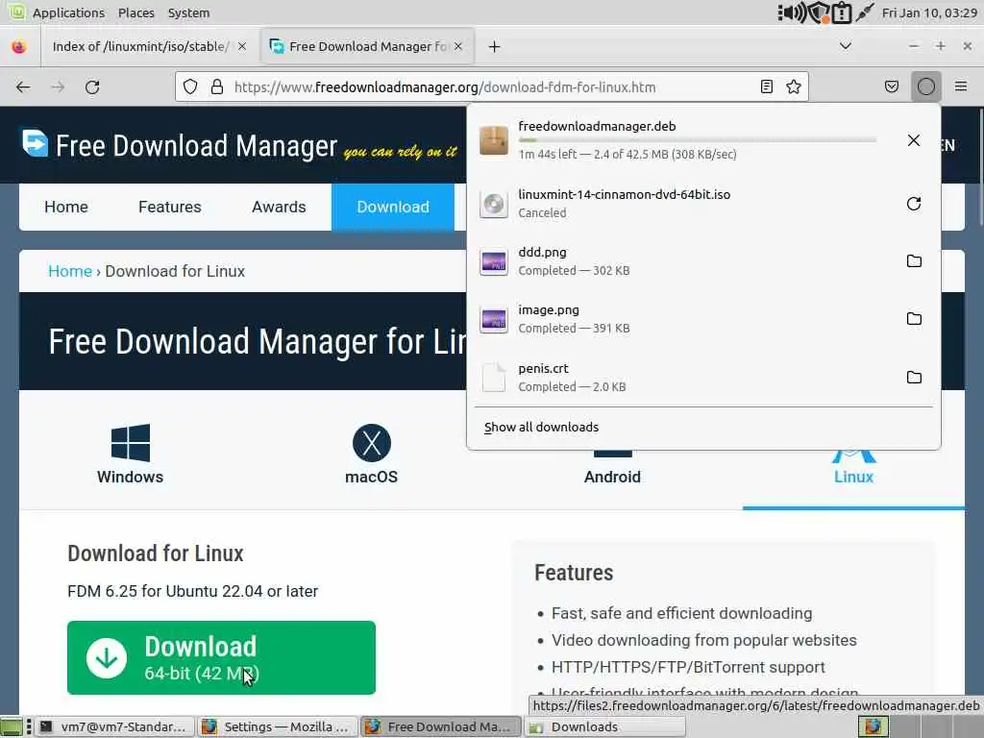Select the Download navigation tab
Screen dimensions: 984x738
pos(393,208)
